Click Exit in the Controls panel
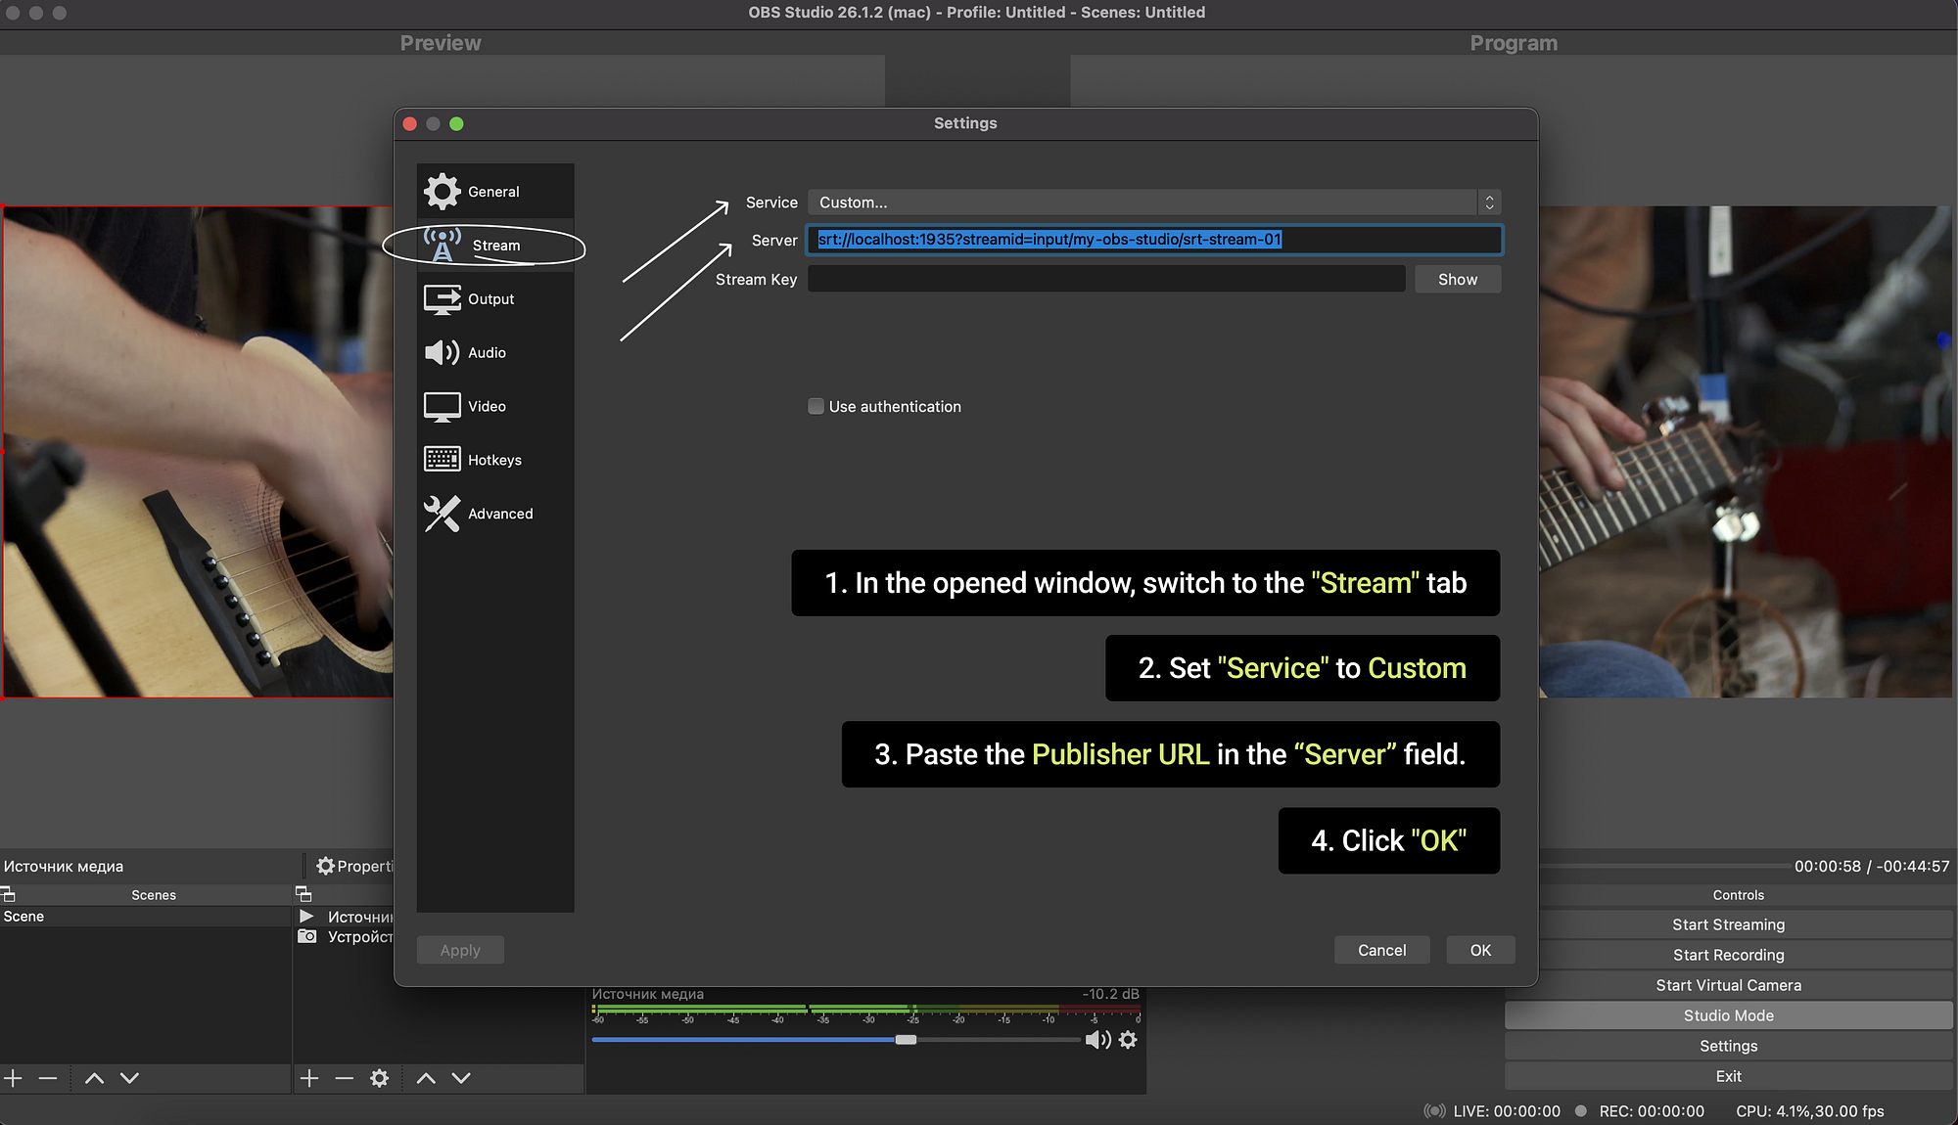This screenshot has height=1125, width=1958. [x=1729, y=1076]
